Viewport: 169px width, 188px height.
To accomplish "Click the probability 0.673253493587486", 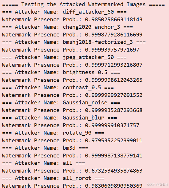I will coord(114,171).
